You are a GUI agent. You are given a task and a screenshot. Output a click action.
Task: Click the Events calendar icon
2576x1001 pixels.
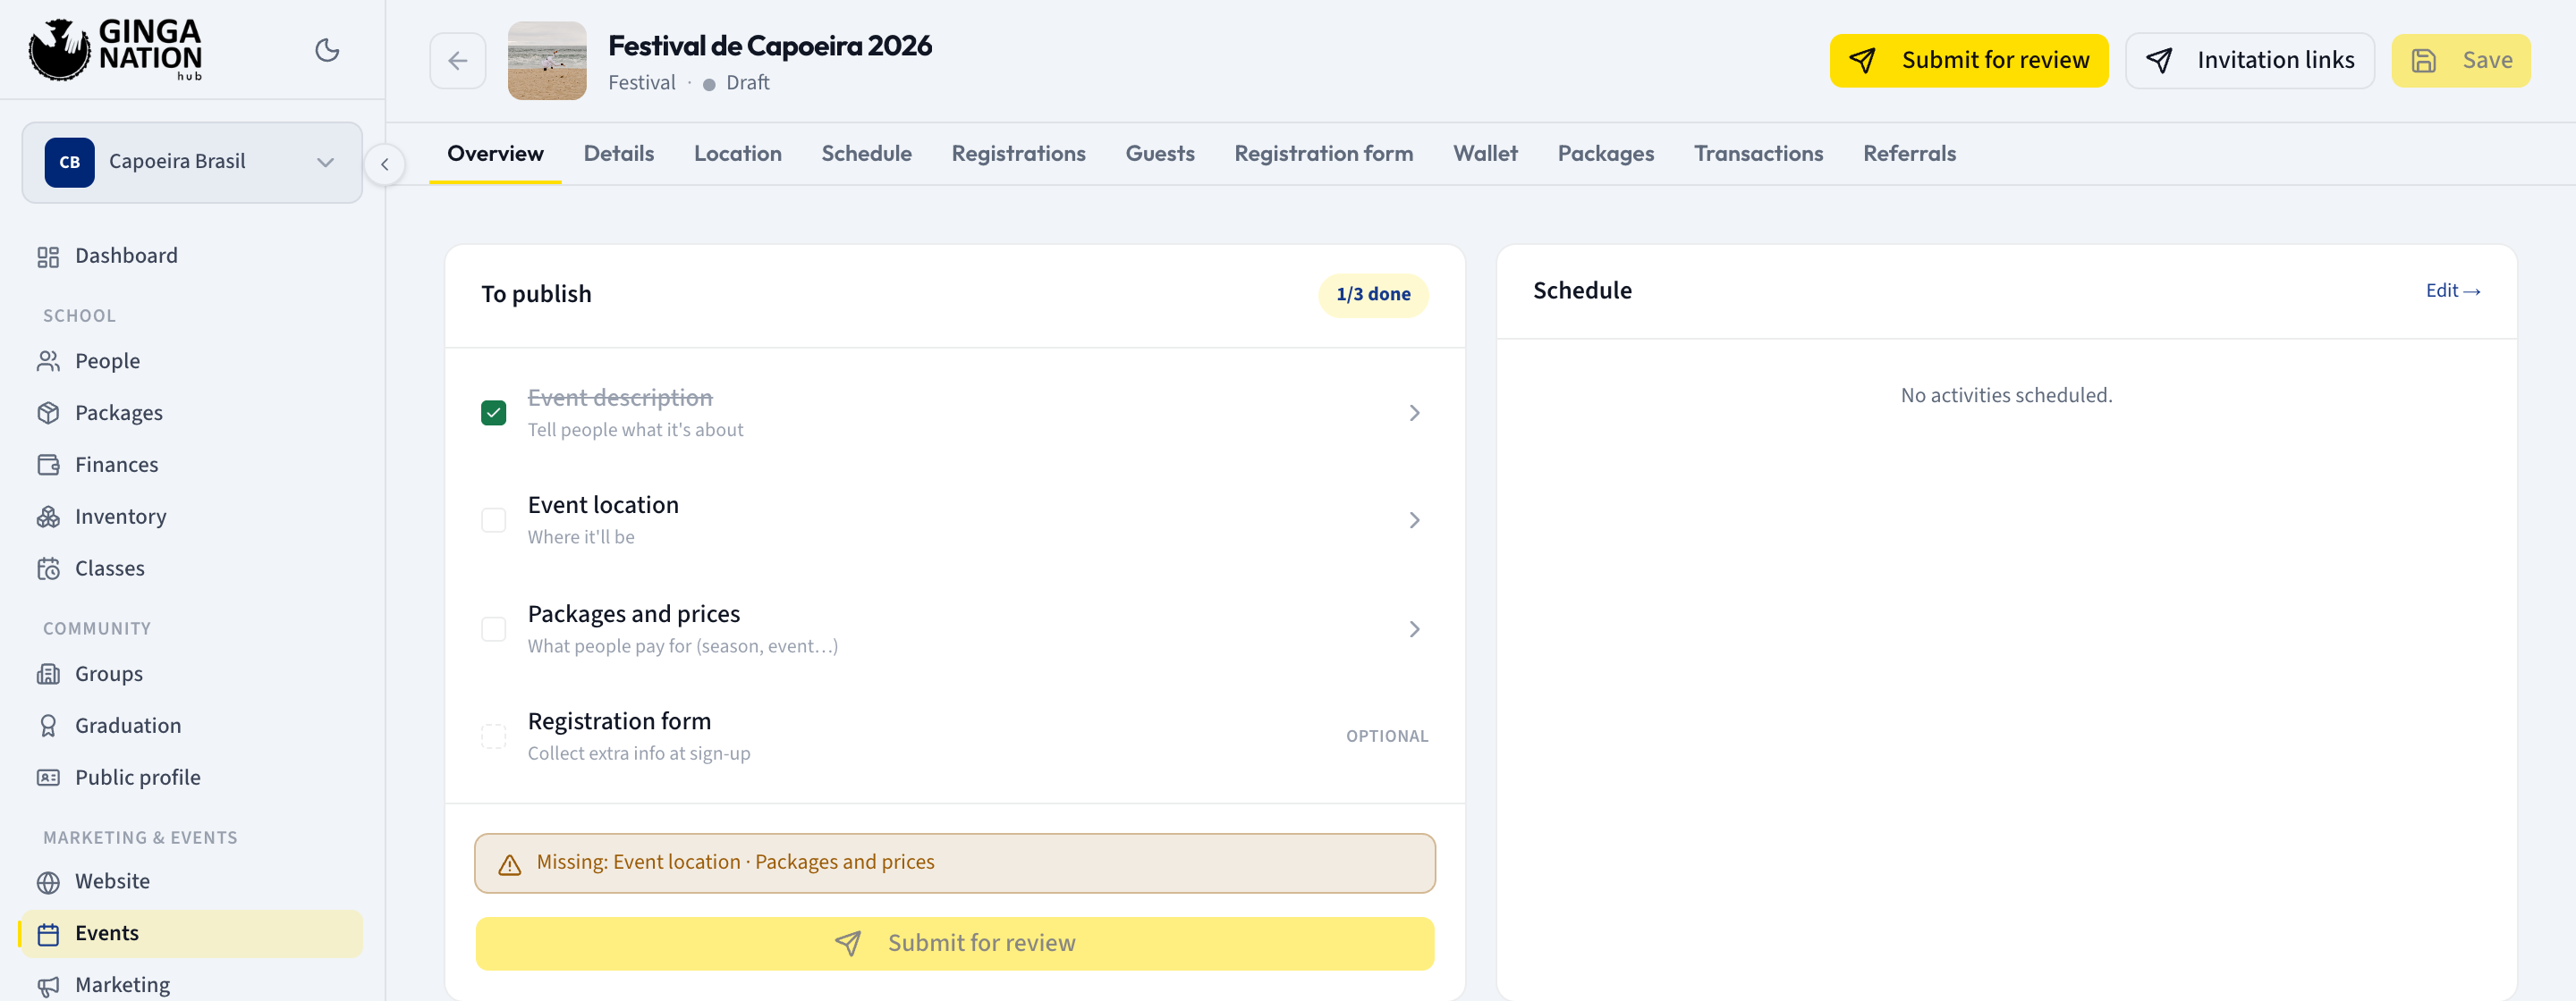[x=48, y=934]
